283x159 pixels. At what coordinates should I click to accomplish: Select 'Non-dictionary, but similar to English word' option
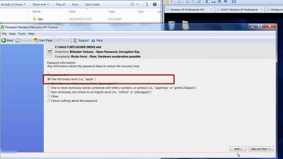click(x=49, y=92)
